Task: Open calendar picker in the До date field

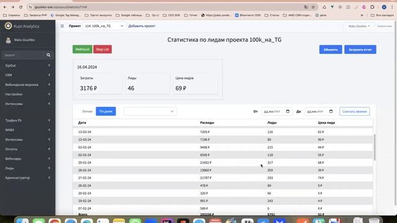Action: coord(331,111)
